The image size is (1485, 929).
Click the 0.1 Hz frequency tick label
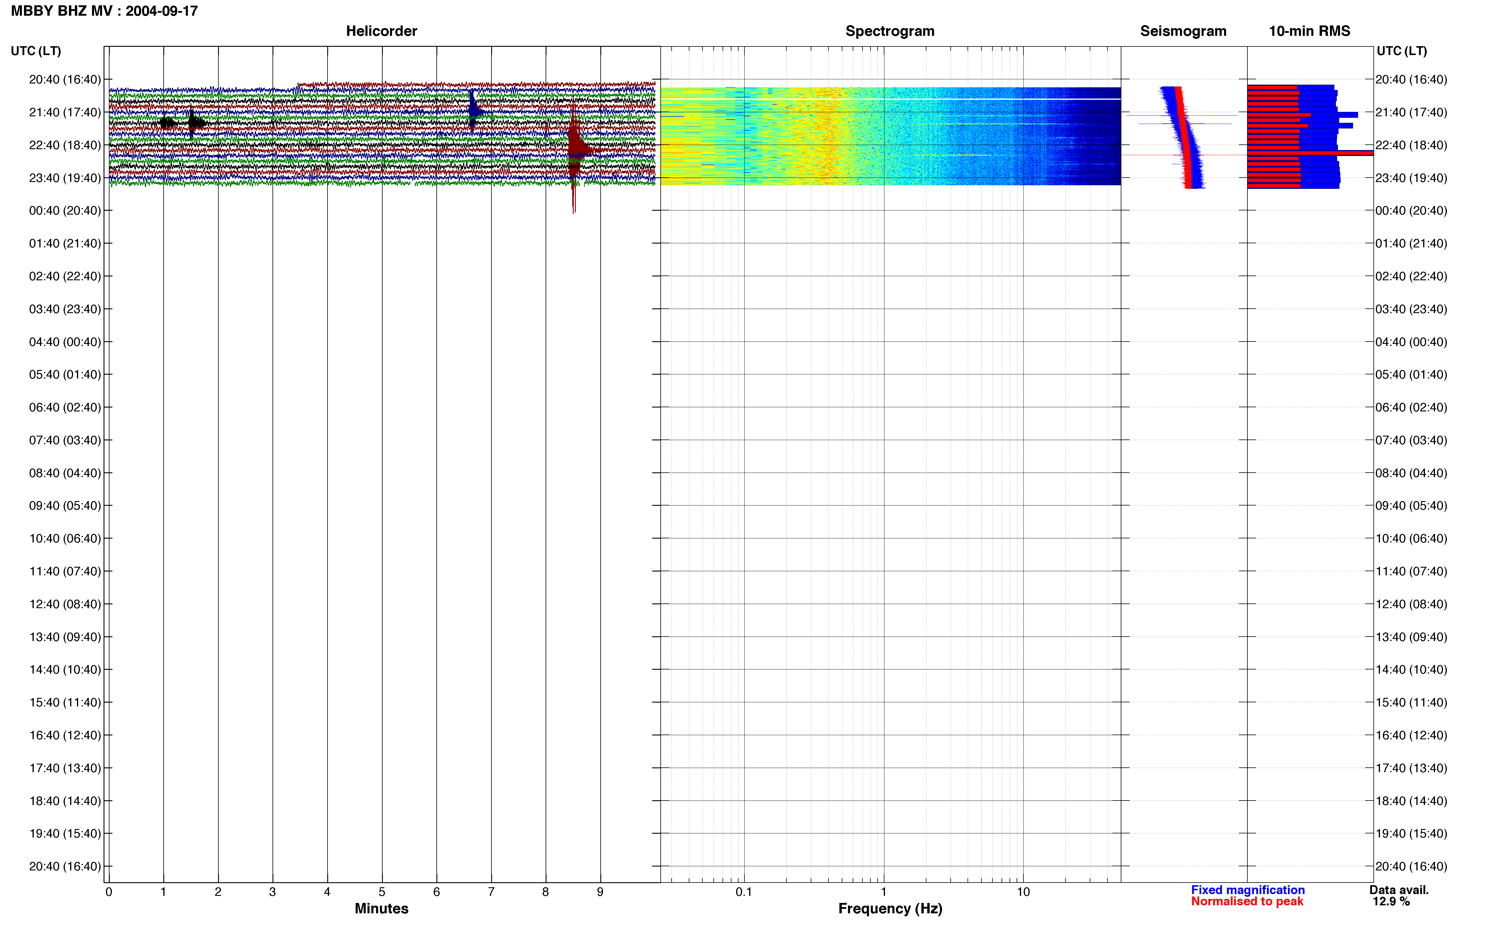tap(744, 891)
